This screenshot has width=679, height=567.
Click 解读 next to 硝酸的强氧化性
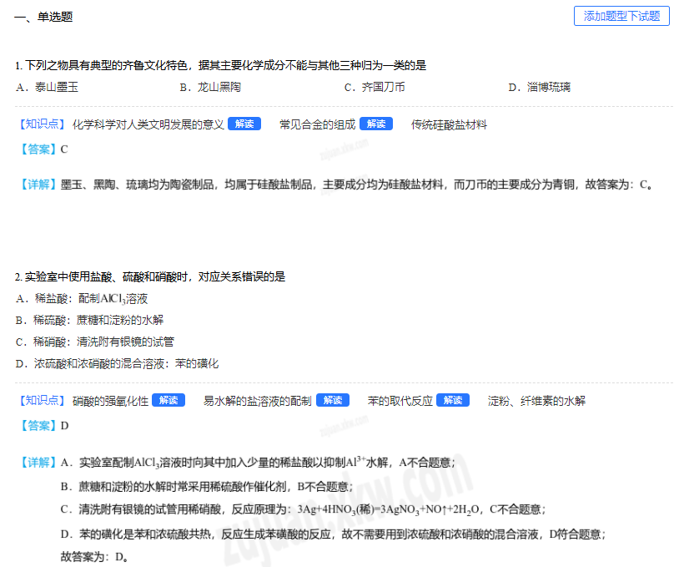(168, 401)
